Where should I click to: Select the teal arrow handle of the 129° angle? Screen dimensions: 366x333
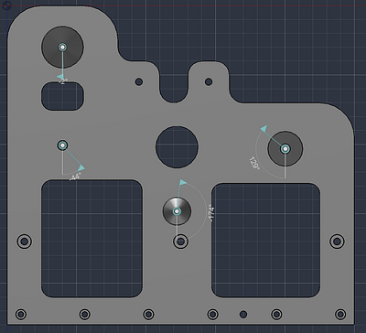pos(264,129)
